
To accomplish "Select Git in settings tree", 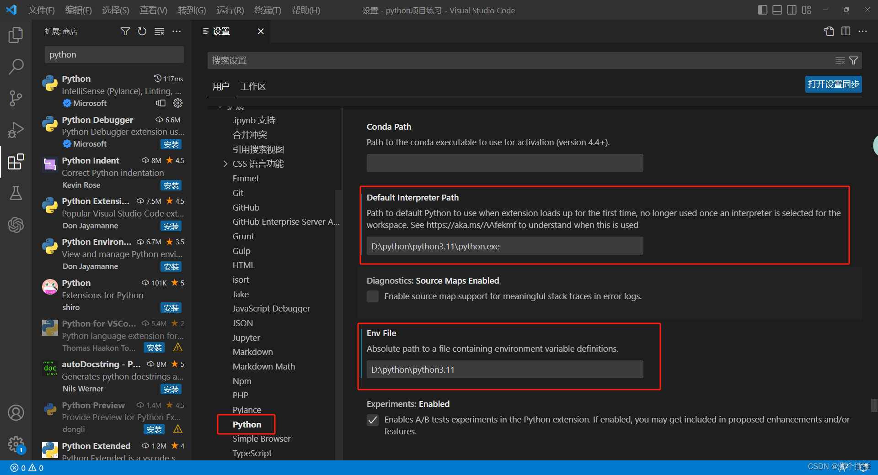I will coord(238,193).
